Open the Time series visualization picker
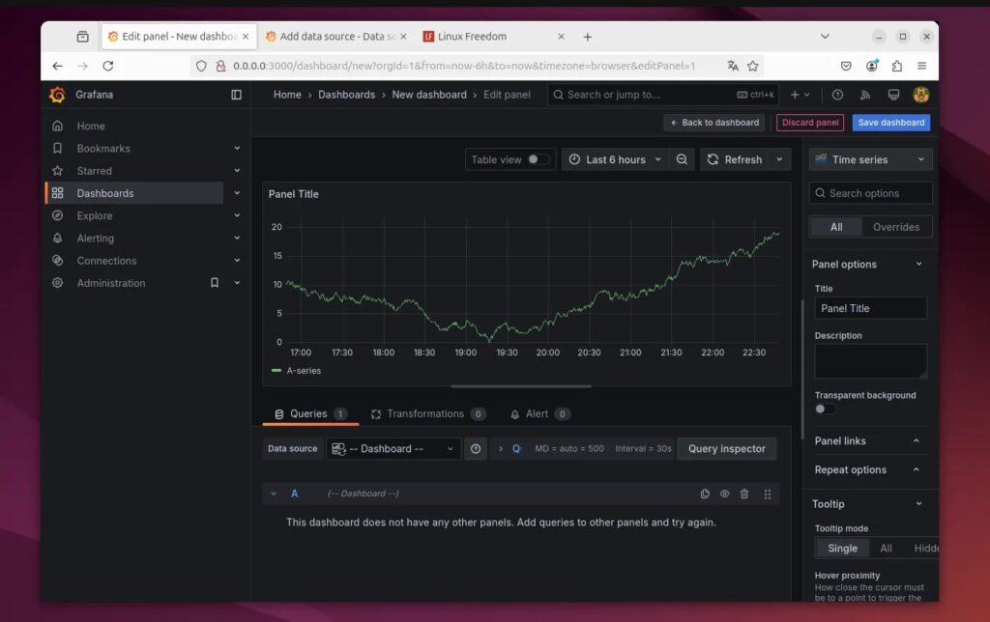990x622 pixels. point(869,158)
